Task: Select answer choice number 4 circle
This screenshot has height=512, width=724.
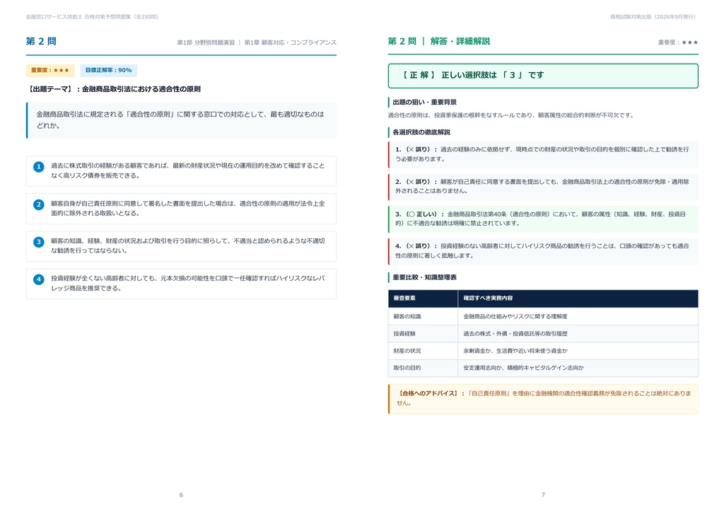Action: coord(39,279)
